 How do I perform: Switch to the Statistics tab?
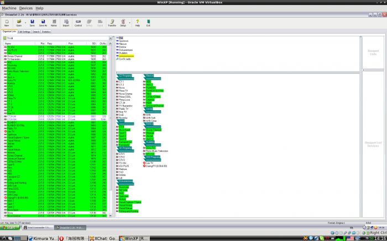(x=46, y=32)
